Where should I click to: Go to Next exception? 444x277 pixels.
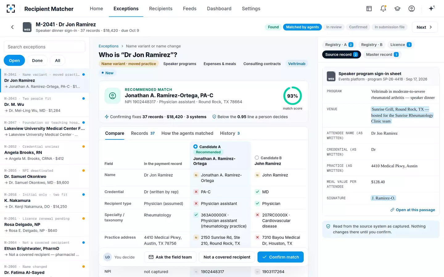[425, 27]
